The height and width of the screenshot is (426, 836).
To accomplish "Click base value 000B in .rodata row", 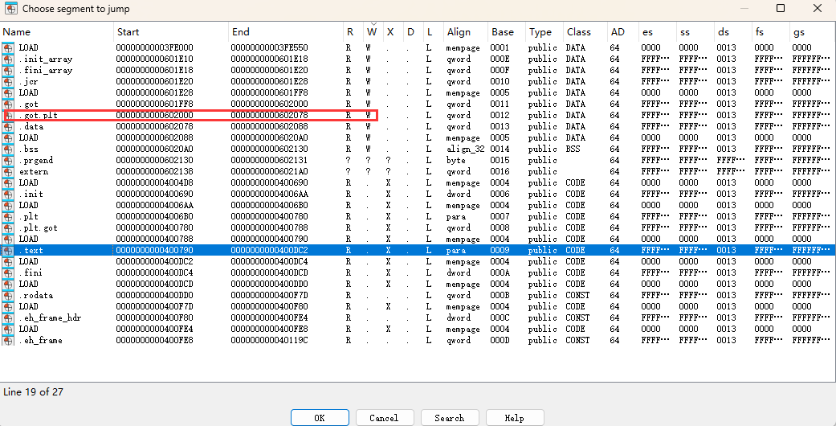I will click(500, 295).
